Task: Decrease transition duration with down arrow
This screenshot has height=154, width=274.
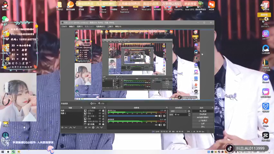Action: tap(189, 115)
